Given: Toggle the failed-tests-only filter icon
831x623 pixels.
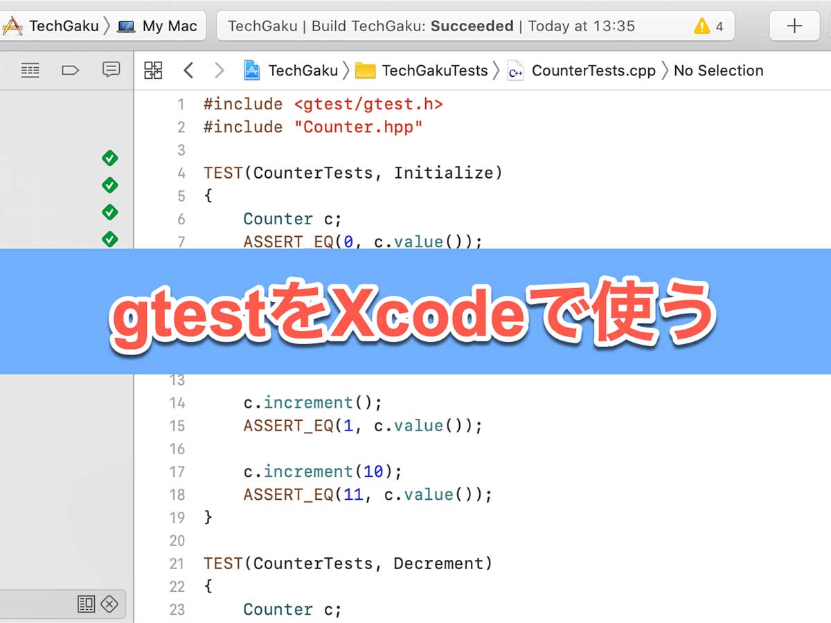Looking at the screenshot, I should 109,604.
